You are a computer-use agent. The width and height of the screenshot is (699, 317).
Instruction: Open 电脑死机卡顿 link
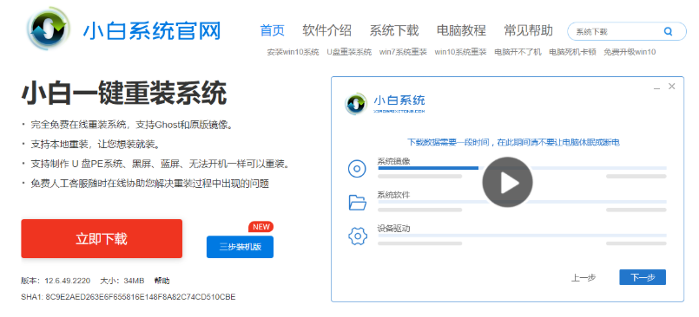(572, 52)
